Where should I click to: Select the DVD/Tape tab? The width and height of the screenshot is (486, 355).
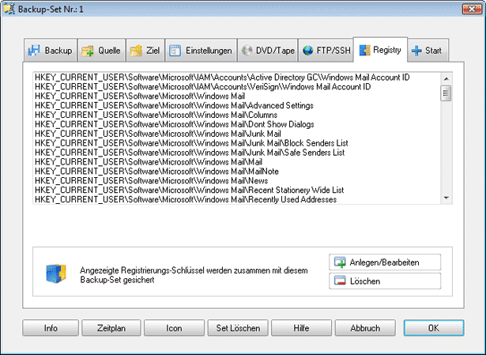pyautogui.click(x=267, y=51)
